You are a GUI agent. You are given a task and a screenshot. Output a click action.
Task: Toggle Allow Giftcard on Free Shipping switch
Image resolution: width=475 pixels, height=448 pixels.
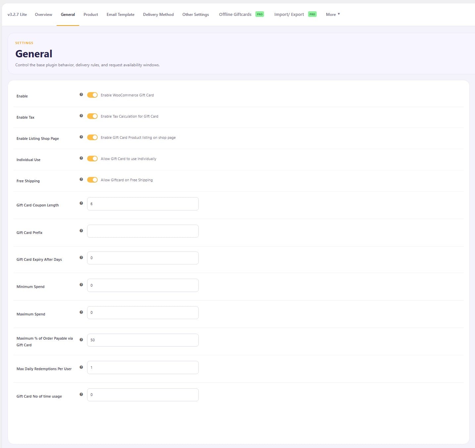pos(92,180)
